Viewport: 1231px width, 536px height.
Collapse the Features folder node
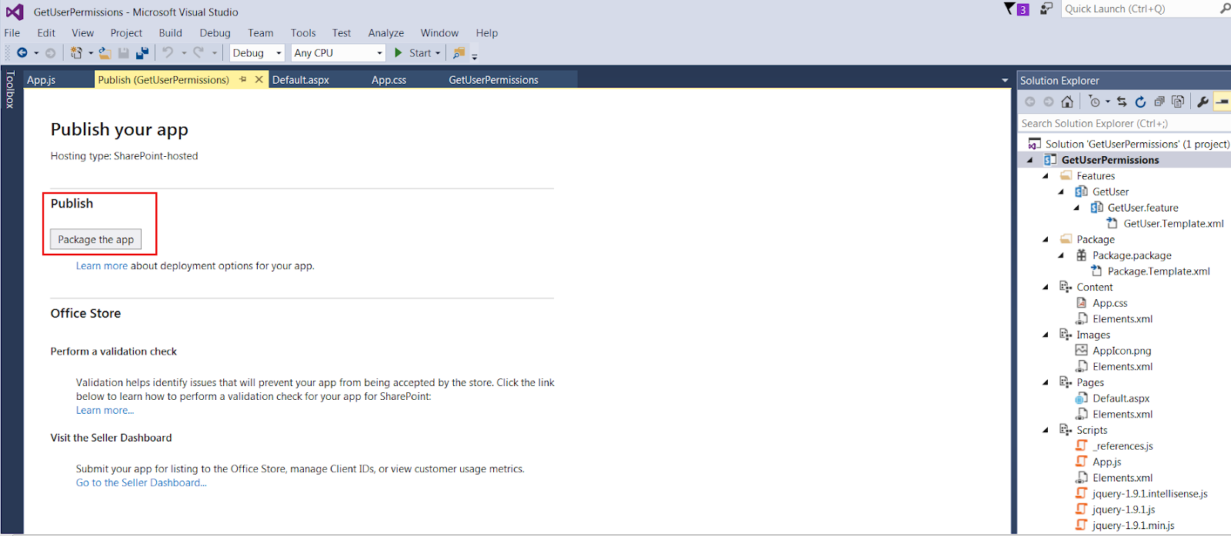click(x=1046, y=176)
